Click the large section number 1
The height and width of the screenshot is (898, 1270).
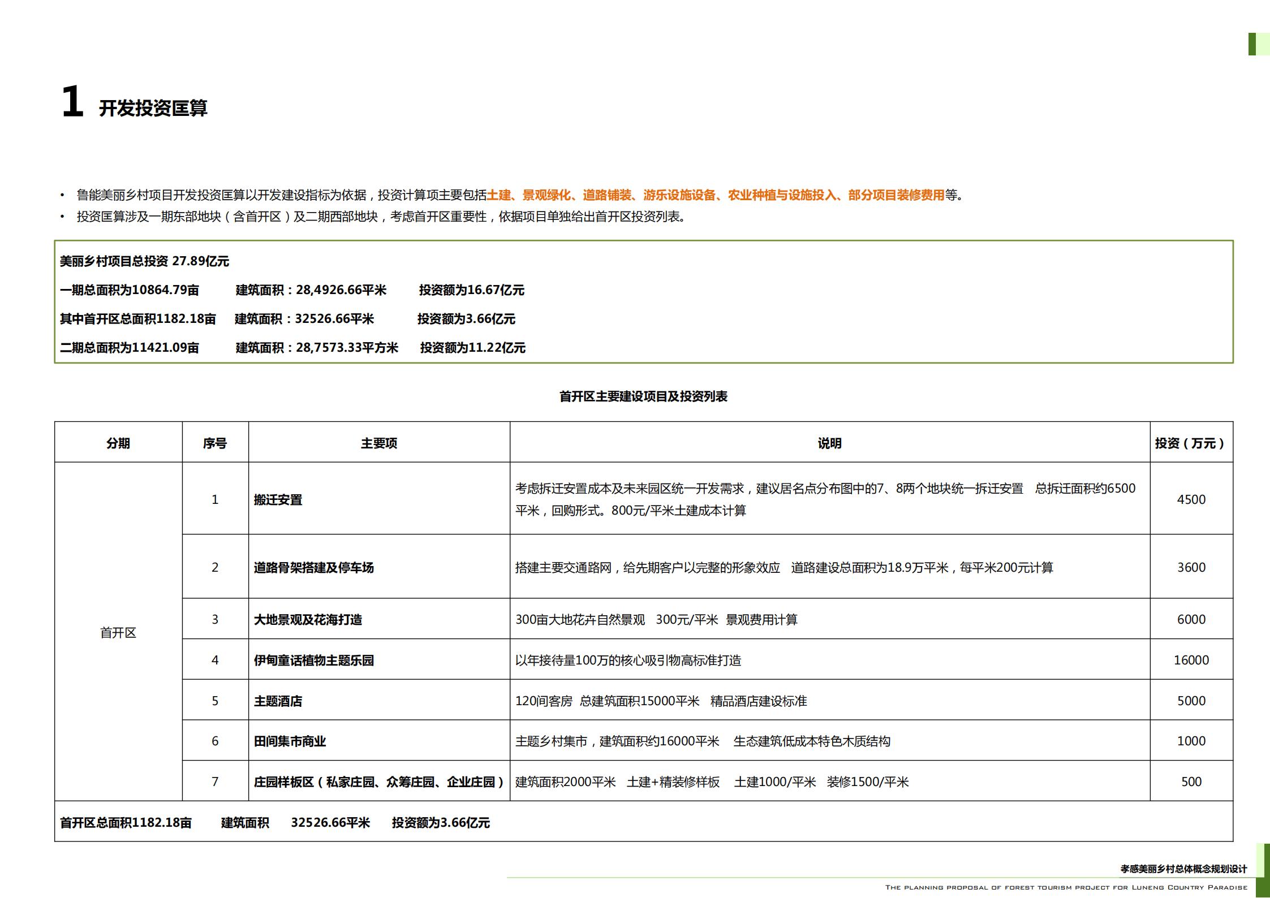point(72,102)
